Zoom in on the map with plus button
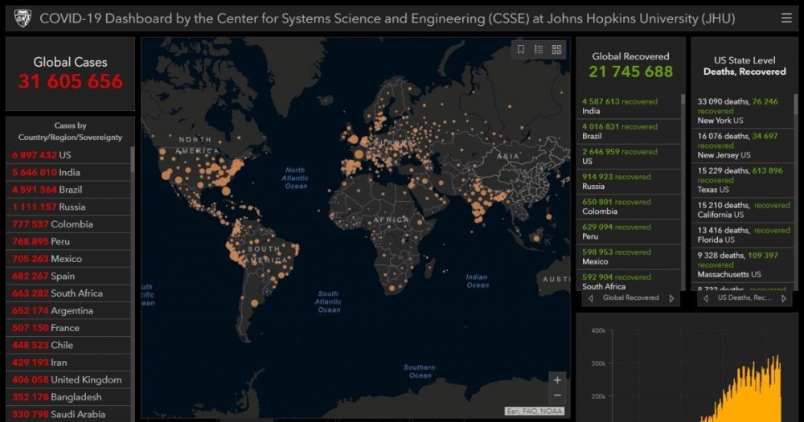Viewport: 804px width, 422px height. tap(557, 380)
